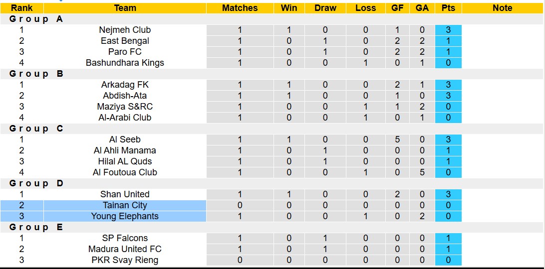Click the Note column header
This screenshot has width=545, height=269.
502,8
